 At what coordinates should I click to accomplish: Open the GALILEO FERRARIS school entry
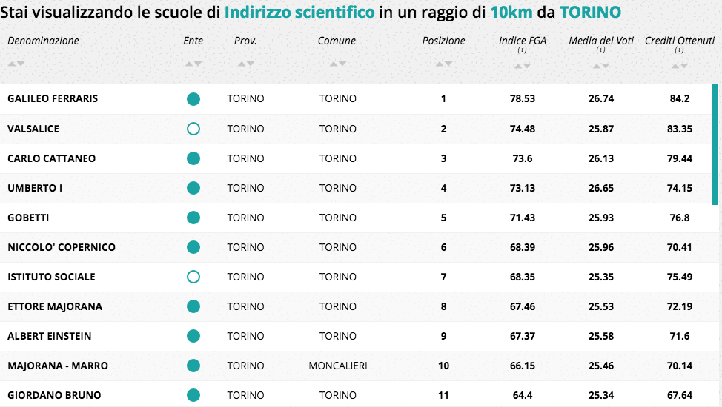[53, 99]
